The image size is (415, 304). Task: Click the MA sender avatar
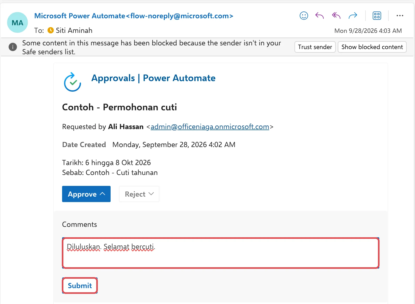click(x=17, y=23)
